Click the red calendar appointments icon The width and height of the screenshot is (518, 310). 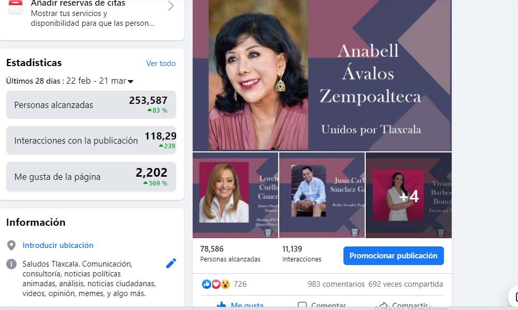coord(15,7)
